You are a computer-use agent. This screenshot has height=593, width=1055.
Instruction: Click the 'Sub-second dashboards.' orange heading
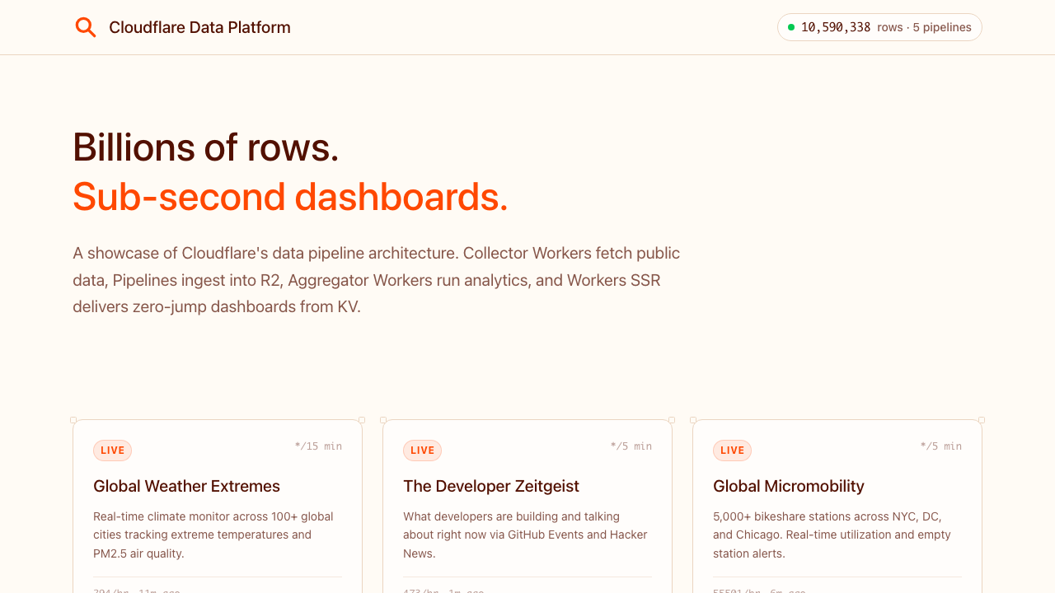pyautogui.click(x=291, y=197)
